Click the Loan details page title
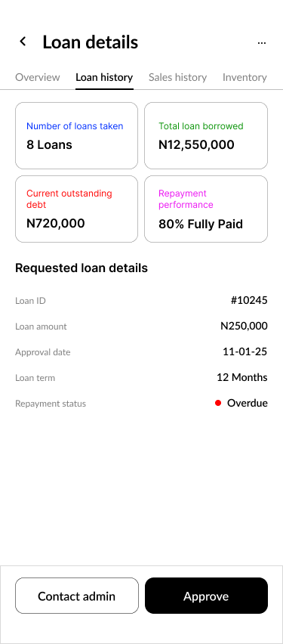Screen dimensions: 283x644 [x=91, y=42]
